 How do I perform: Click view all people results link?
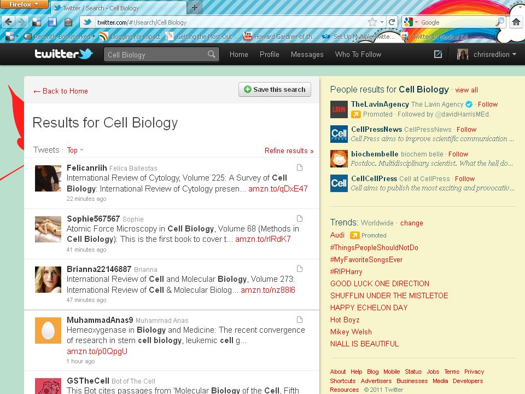tap(466, 90)
